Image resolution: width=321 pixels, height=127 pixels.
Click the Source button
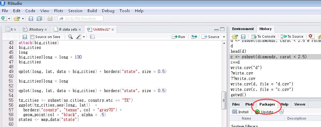pyautogui.click(x=211, y=37)
